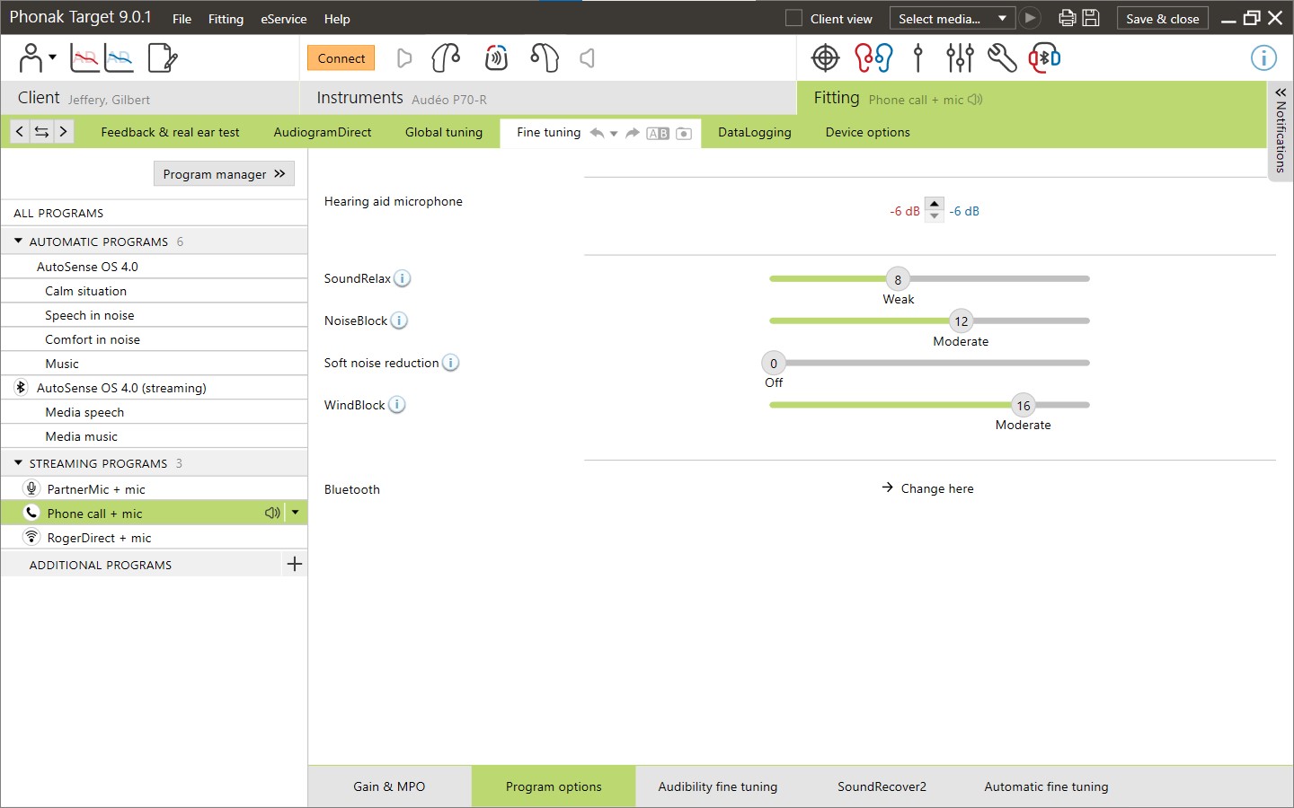
Task: Open the red audiogram curve icon
Action: coord(85,59)
